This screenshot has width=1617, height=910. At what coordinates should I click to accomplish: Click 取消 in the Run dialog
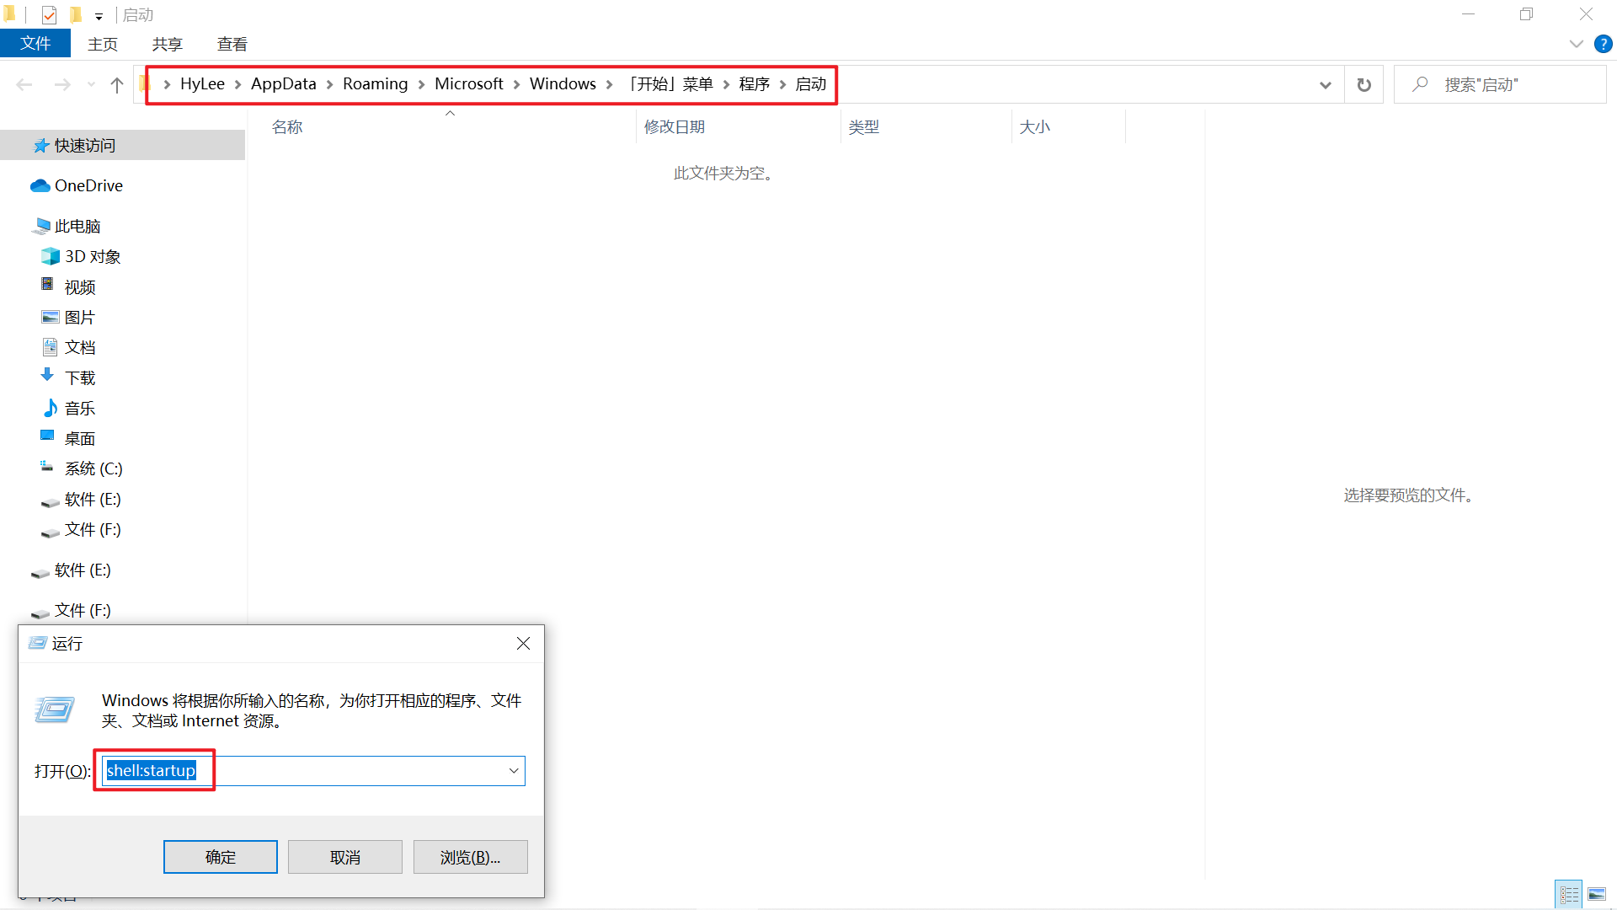[345, 857]
